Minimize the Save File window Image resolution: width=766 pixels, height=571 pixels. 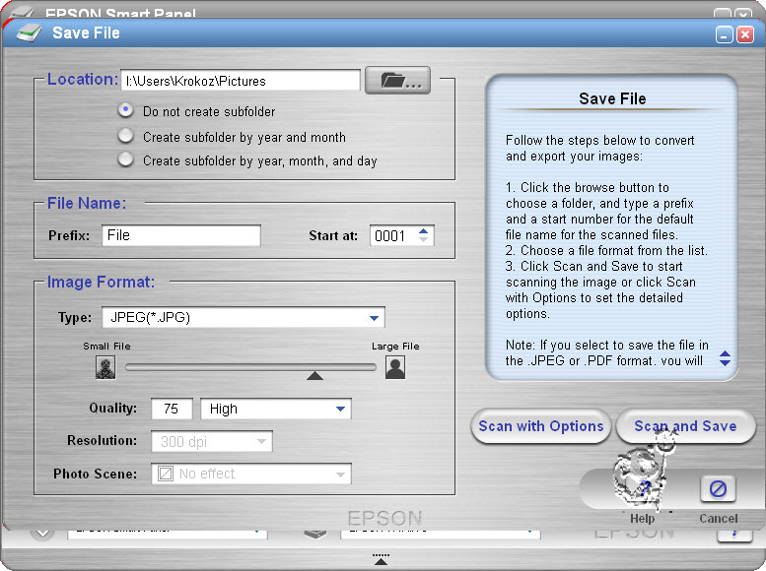(724, 34)
